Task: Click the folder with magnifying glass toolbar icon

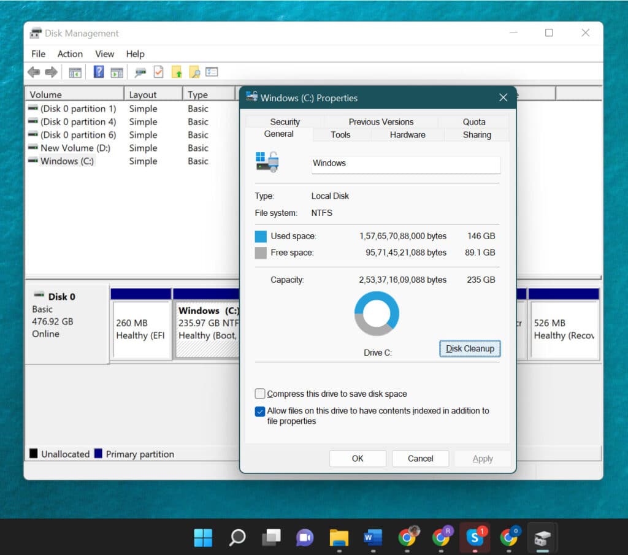Action: coord(194,72)
